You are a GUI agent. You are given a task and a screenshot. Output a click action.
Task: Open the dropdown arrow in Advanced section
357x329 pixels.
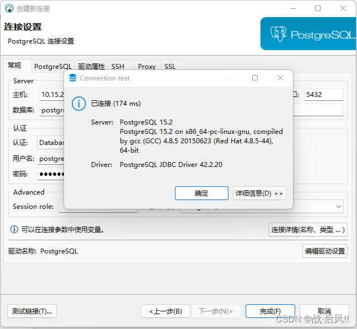pos(339,207)
